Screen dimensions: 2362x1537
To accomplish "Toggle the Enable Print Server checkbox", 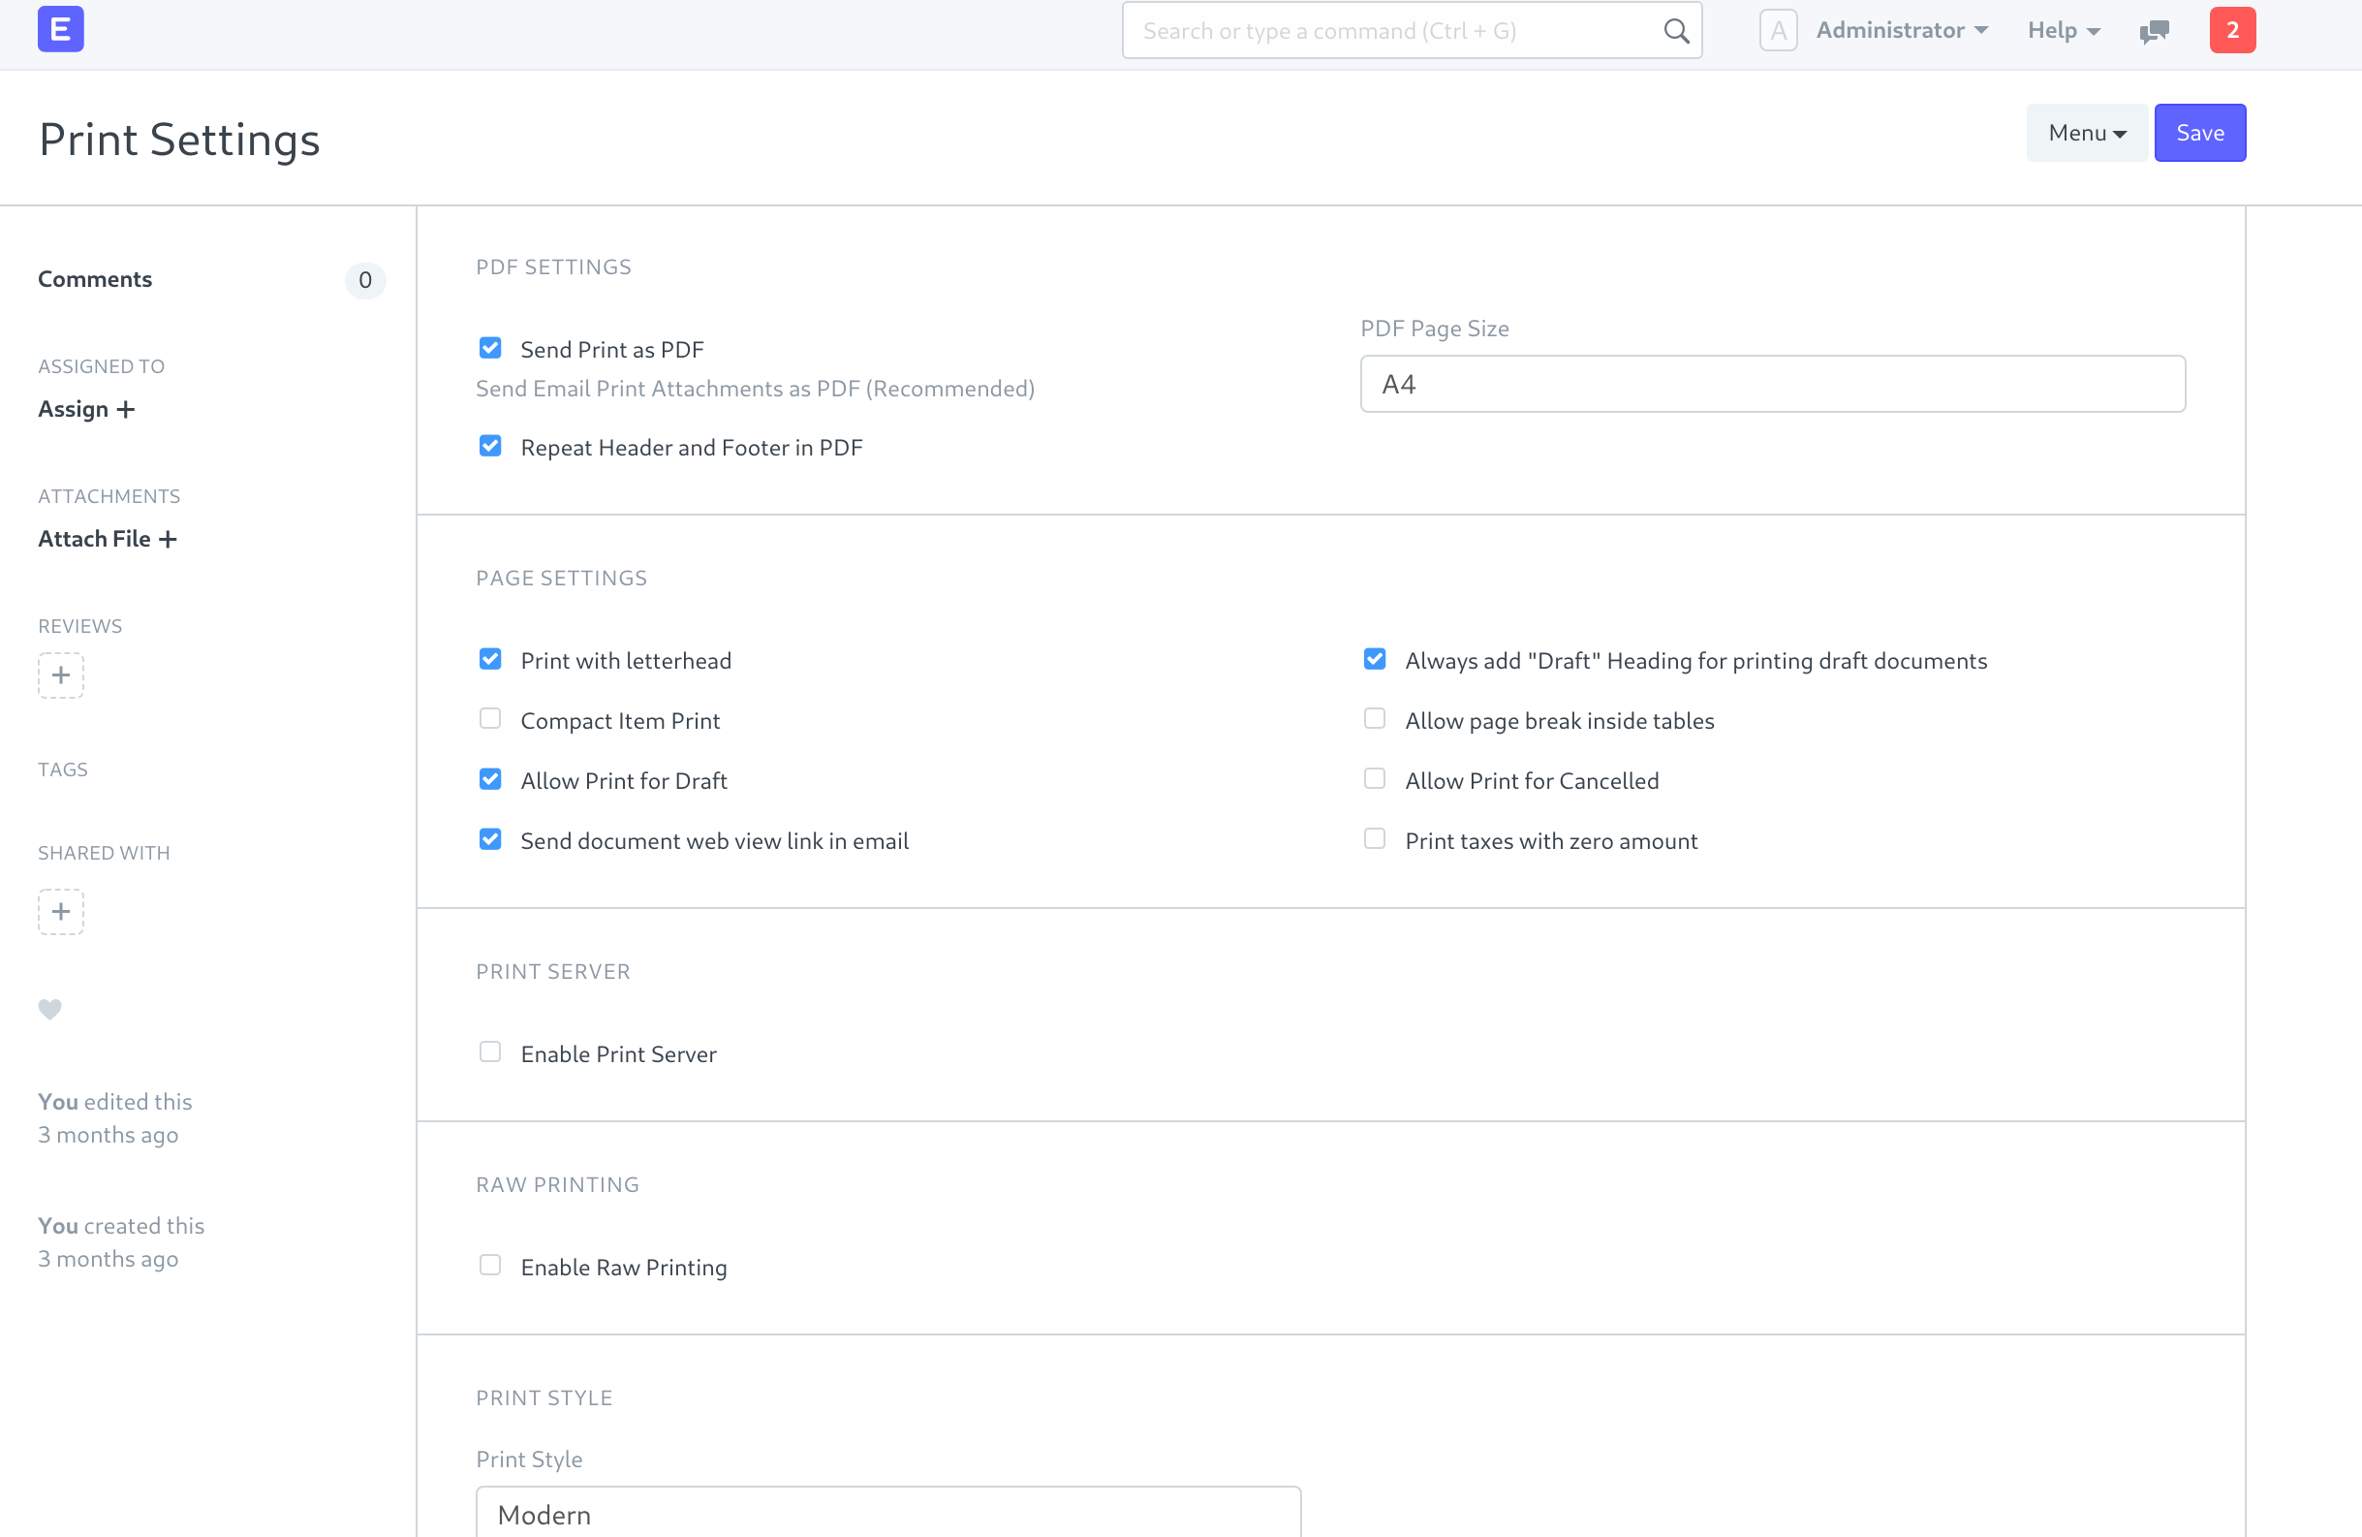I will (x=490, y=1051).
